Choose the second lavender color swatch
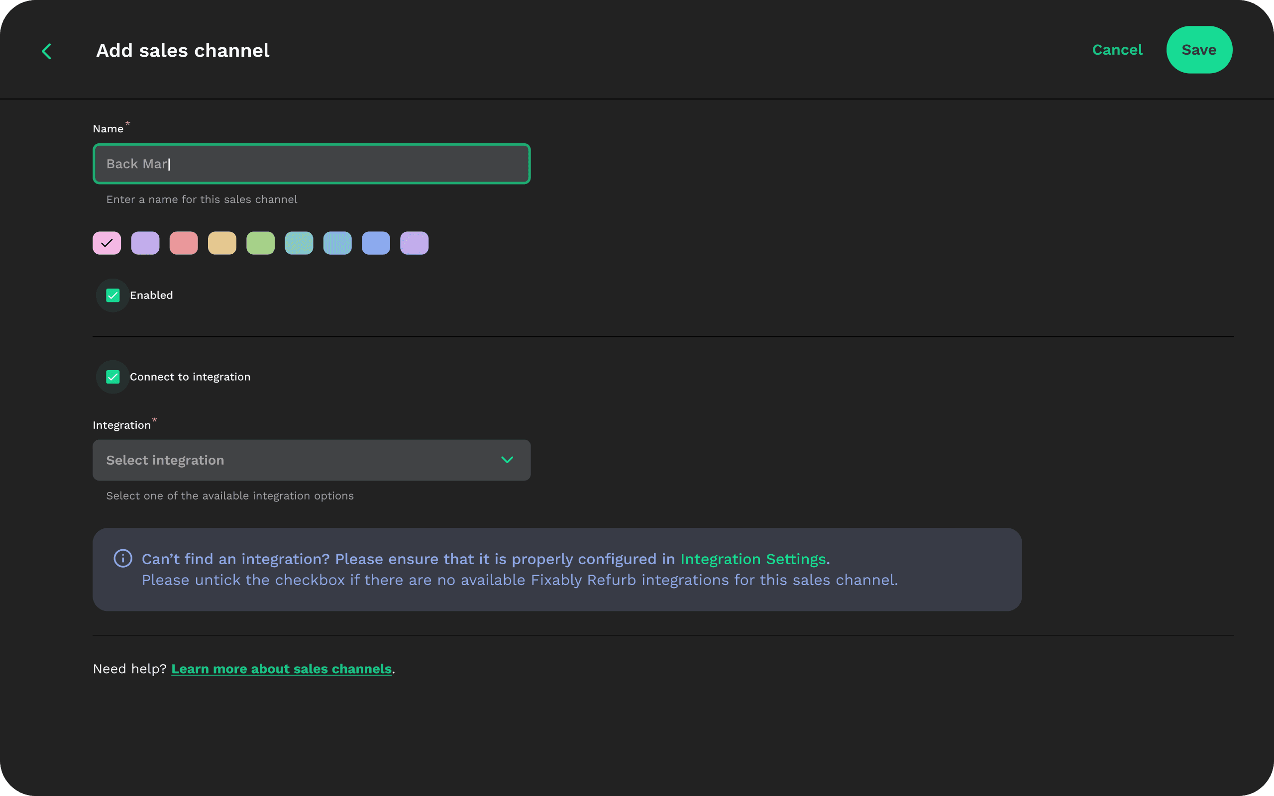Viewport: 1274px width, 796px height. click(145, 243)
